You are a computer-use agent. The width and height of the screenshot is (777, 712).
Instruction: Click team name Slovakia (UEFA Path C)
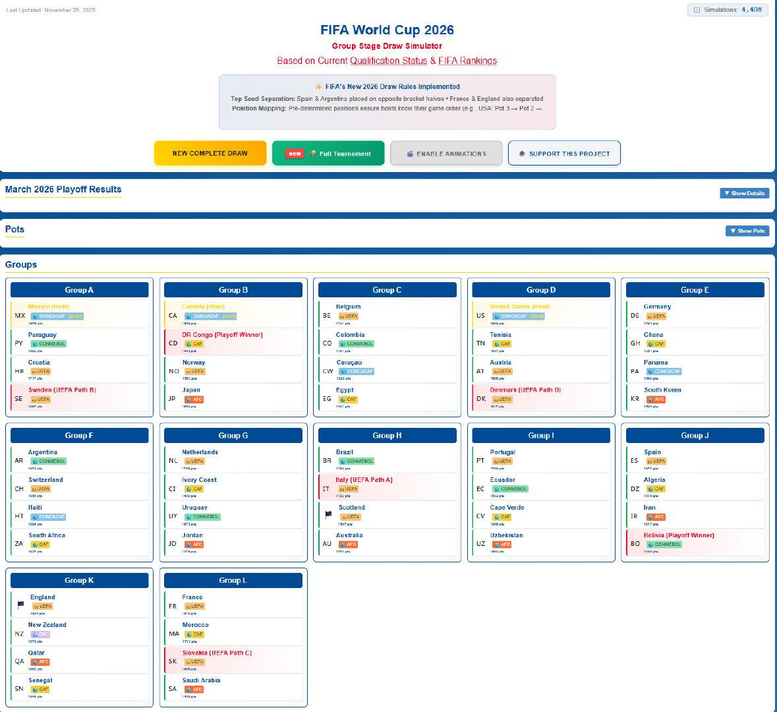pos(217,653)
